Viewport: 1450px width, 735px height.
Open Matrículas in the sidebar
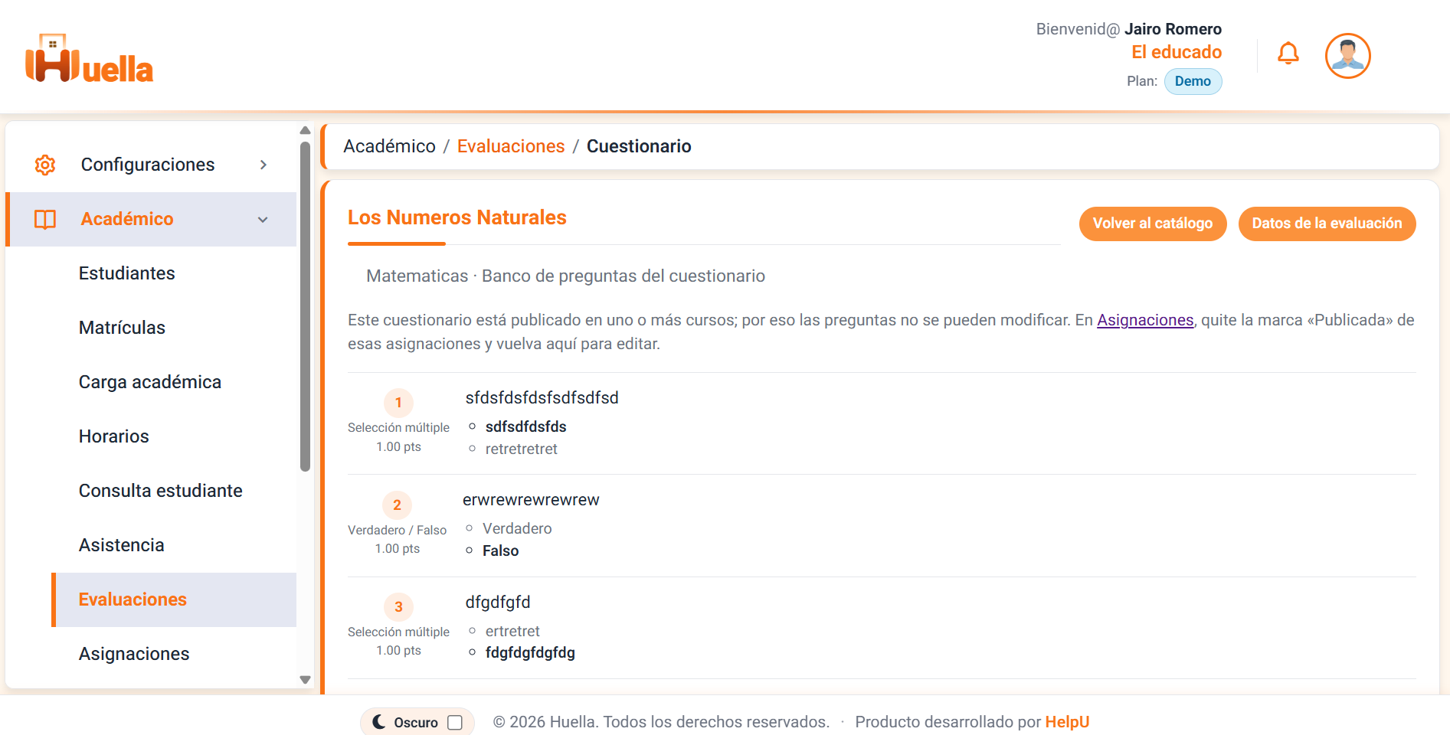pyautogui.click(x=122, y=328)
